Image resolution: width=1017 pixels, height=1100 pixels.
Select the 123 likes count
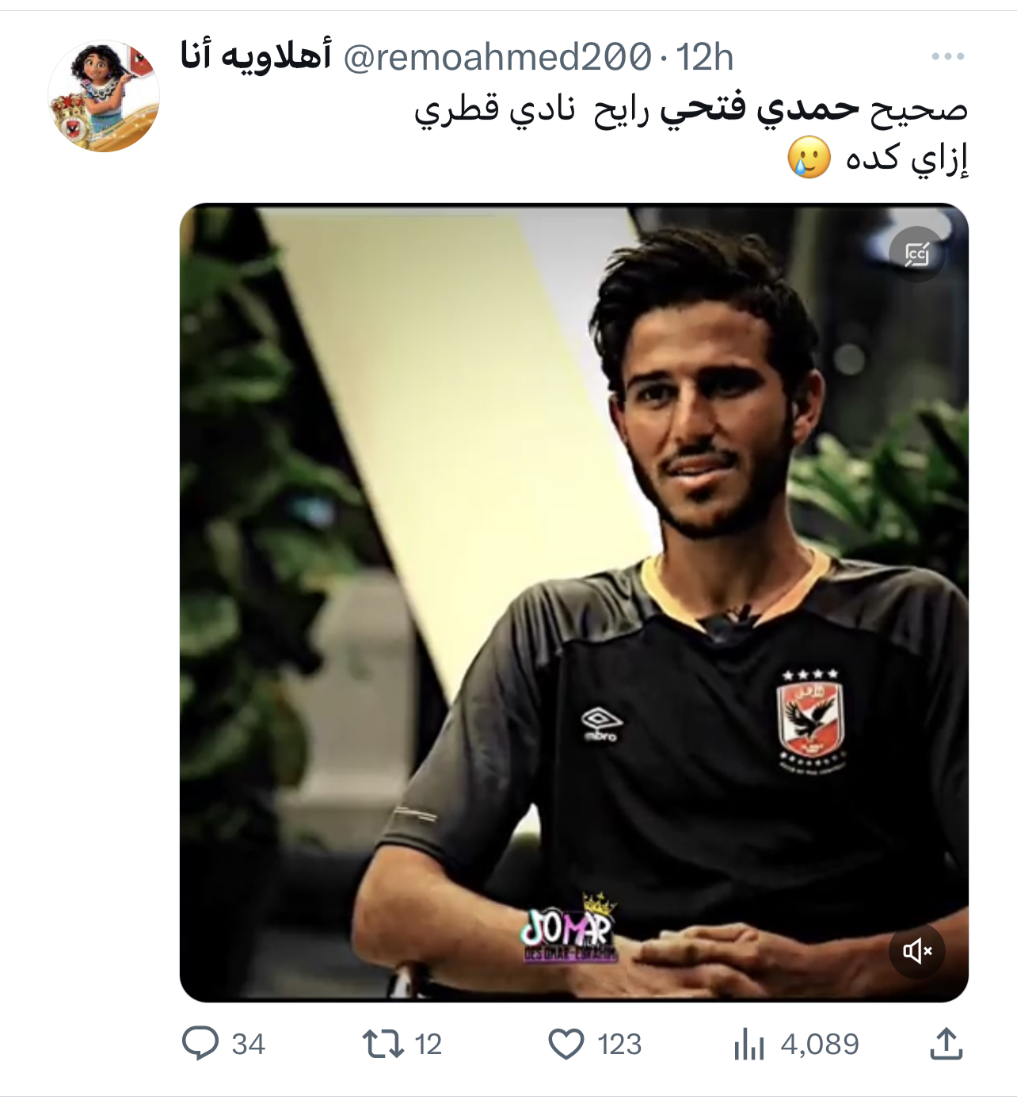619,1045
